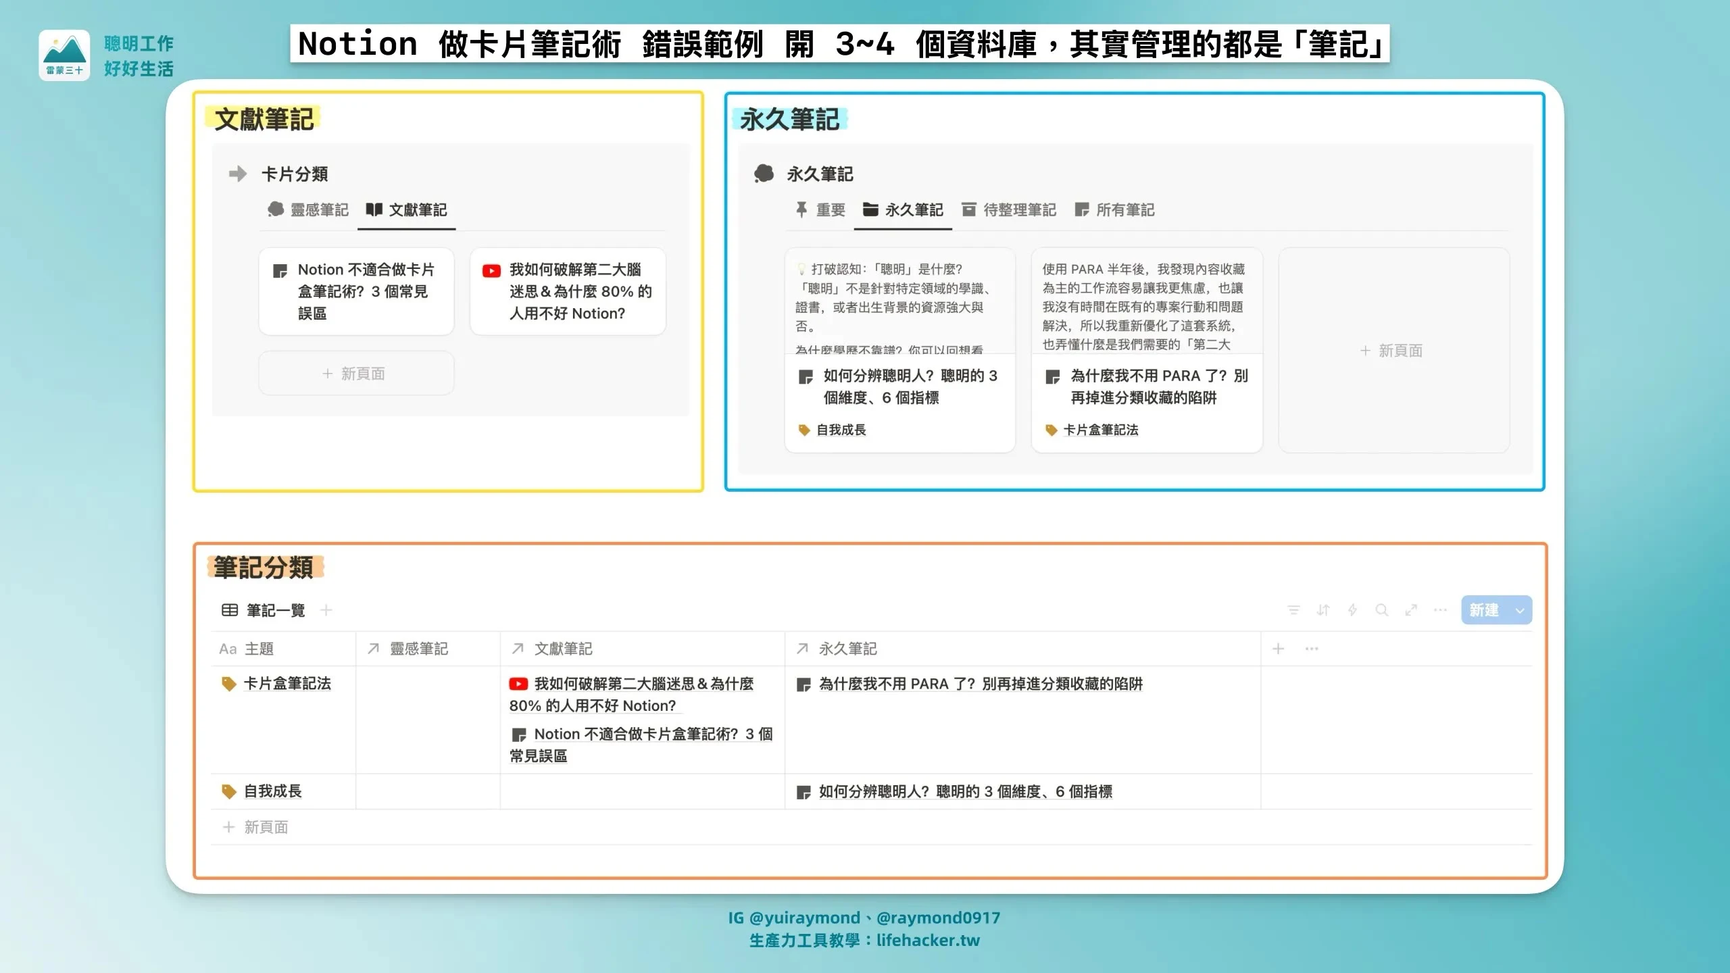Add a new view next to 筆記一覽
The width and height of the screenshot is (1730, 973).
[326, 610]
